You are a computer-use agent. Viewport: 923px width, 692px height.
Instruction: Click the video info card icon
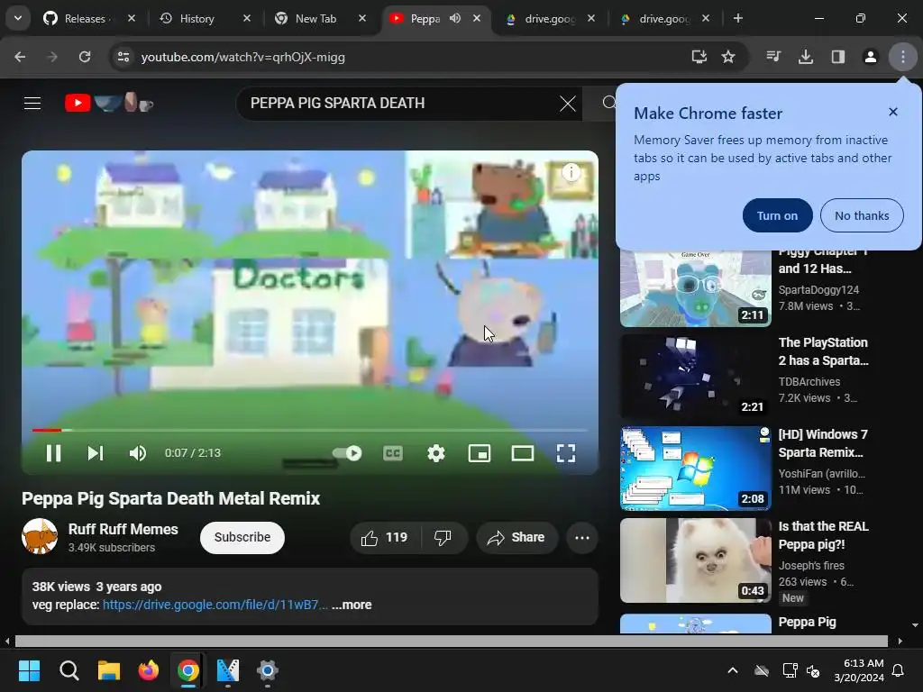[x=571, y=172]
